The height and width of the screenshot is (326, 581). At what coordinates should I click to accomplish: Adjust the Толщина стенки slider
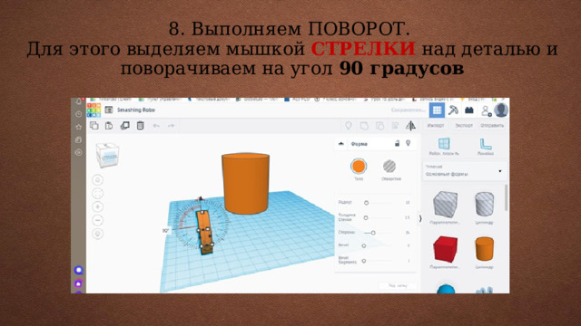(366, 218)
